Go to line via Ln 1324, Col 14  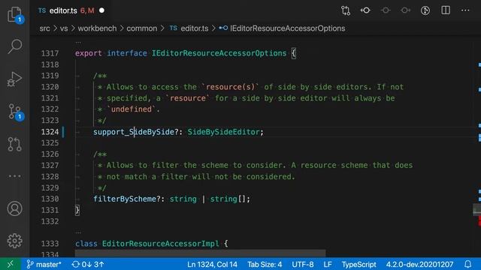pyautogui.click(x=212, y=264)
